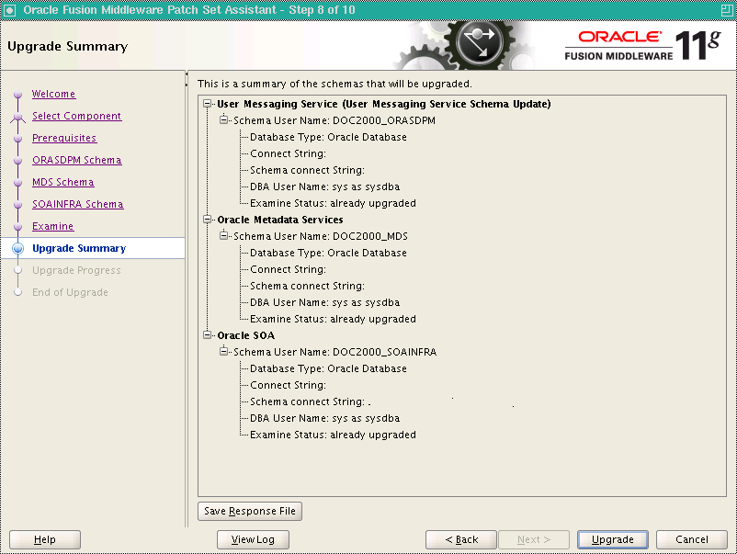Jump to the Prerequisites step link
The image size is (737, 554).
(64, 138)
